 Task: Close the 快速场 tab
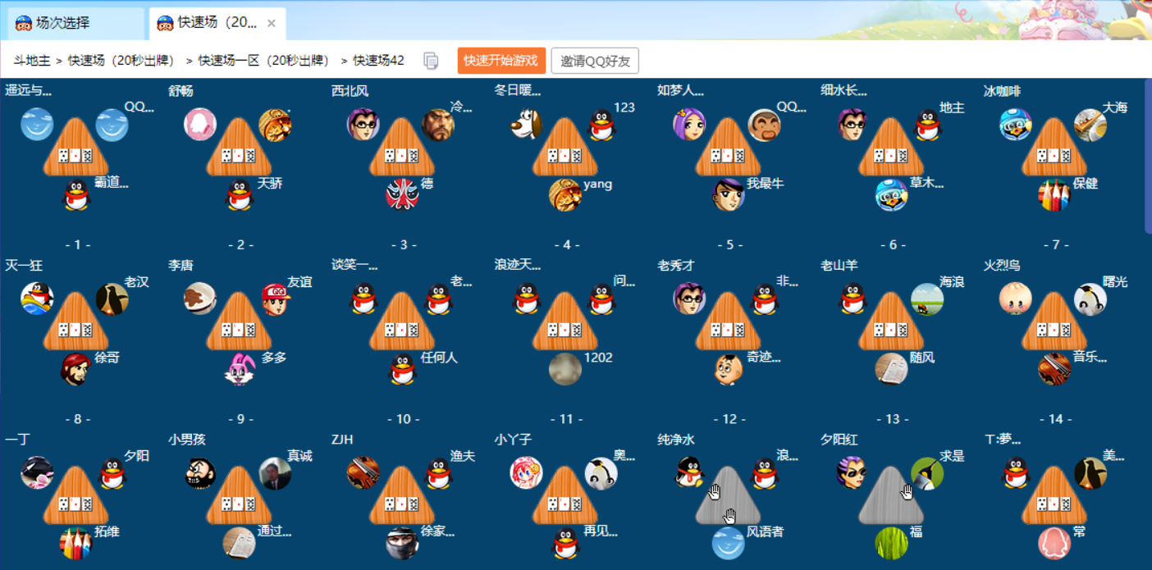(272, 23)
